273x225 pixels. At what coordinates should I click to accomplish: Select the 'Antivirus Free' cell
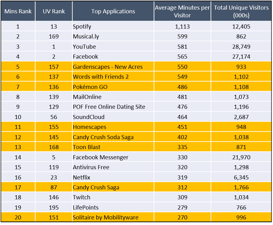pos(113,167)
